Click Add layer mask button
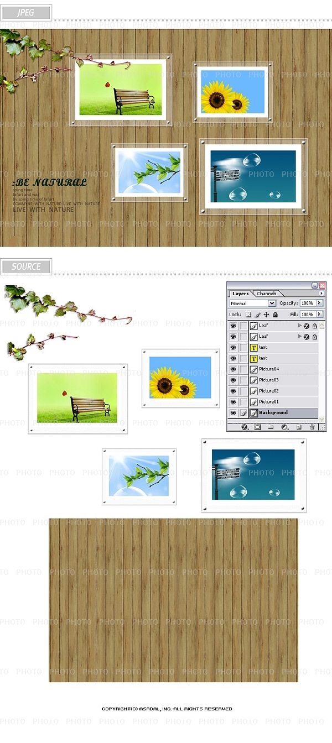332x743 pixels. (257, 427)
